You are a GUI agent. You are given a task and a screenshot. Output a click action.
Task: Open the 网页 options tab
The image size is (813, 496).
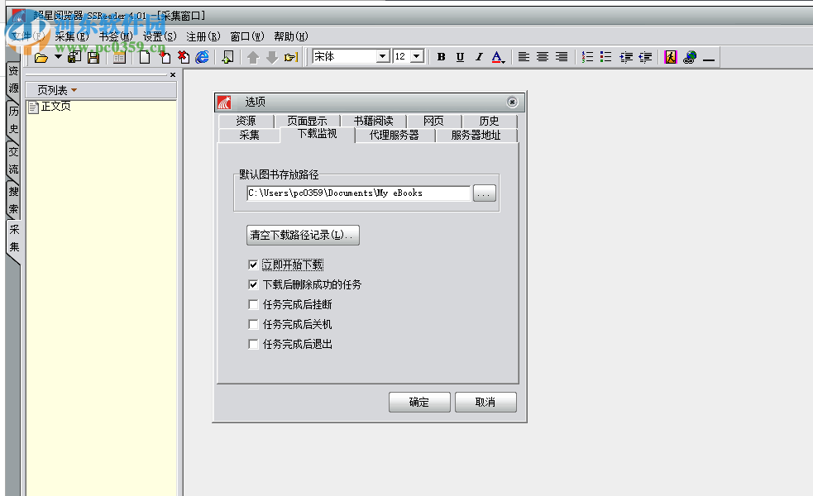433,121
